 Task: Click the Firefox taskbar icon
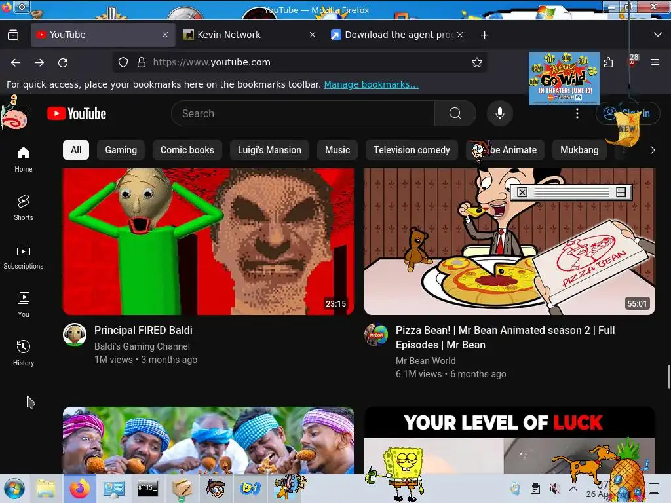point(79,489)
